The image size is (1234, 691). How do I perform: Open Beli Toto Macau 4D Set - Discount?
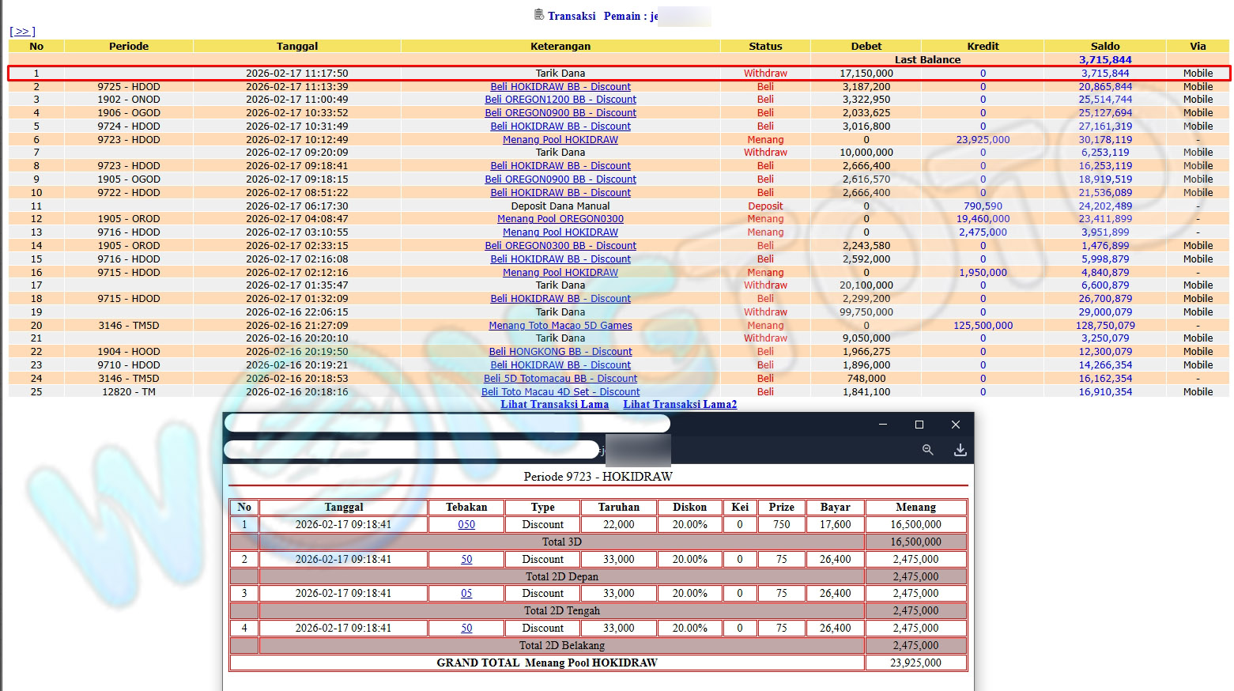coord(560,392)
